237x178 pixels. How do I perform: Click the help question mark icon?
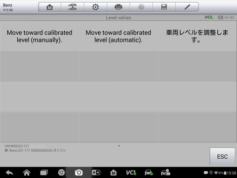[x=141, y=7]
